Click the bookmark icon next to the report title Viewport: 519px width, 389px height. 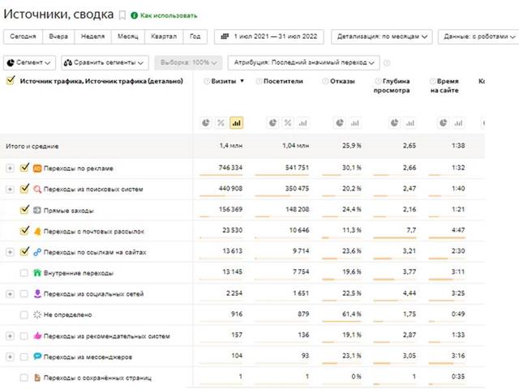coord(122,15)
